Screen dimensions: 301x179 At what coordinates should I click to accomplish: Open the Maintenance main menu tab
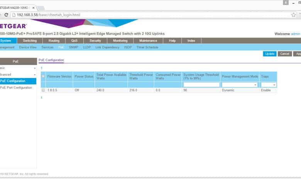(148, 41)
